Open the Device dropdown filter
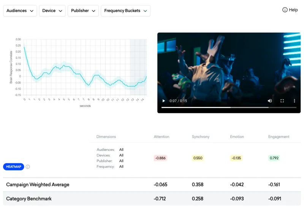 [x=52, y=11]
